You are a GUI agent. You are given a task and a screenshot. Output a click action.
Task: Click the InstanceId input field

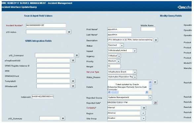pyautogui.click(x=43, y=97)
